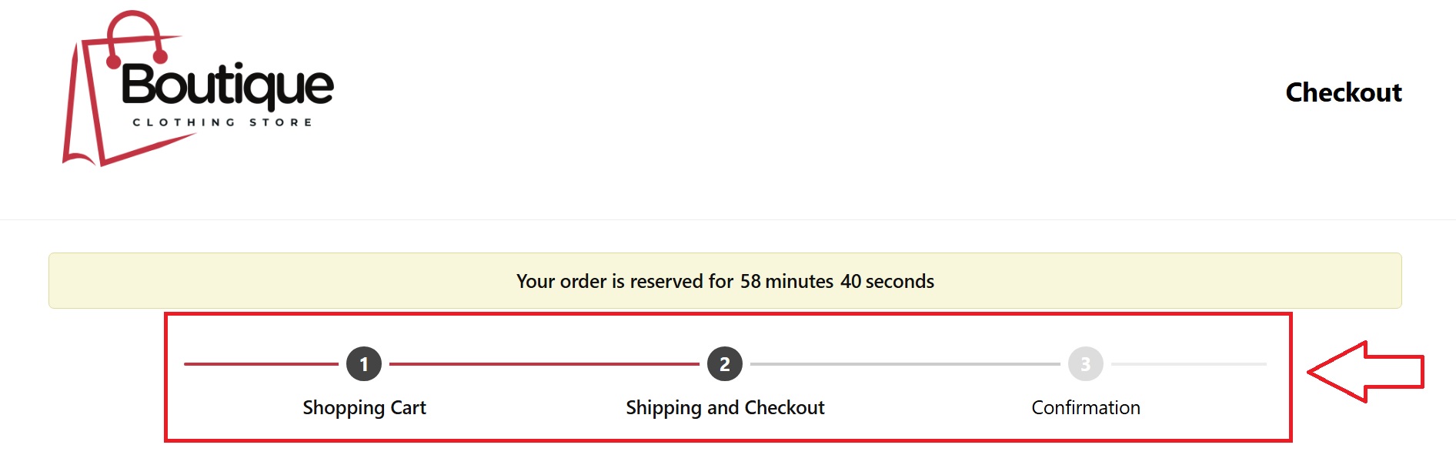Image resolution: width=1456 pixels, height=465 pixels.
Task: Click the red arrow pointing at the steps
Action: 1366,372
